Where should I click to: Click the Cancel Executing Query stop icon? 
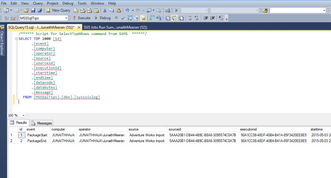116,18
